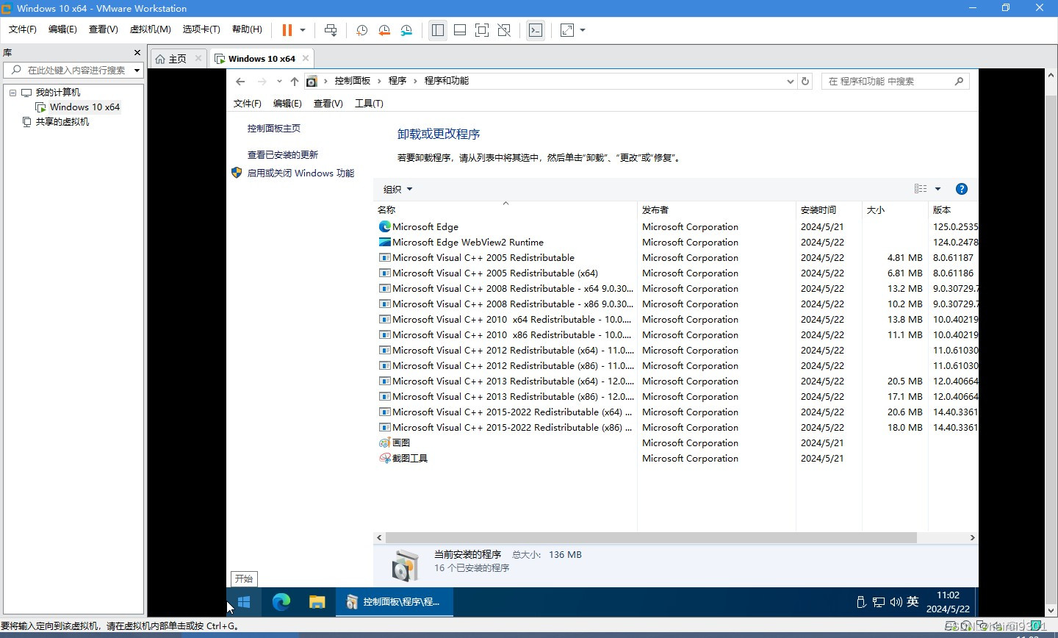Image resolution: width=1058 pixels, height=638 pixels.
Task: Click 程序 in the breadcrumb path
Action: coord(397,81)
